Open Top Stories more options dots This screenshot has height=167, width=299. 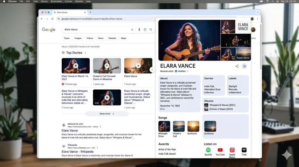click(x=86, y=53)
